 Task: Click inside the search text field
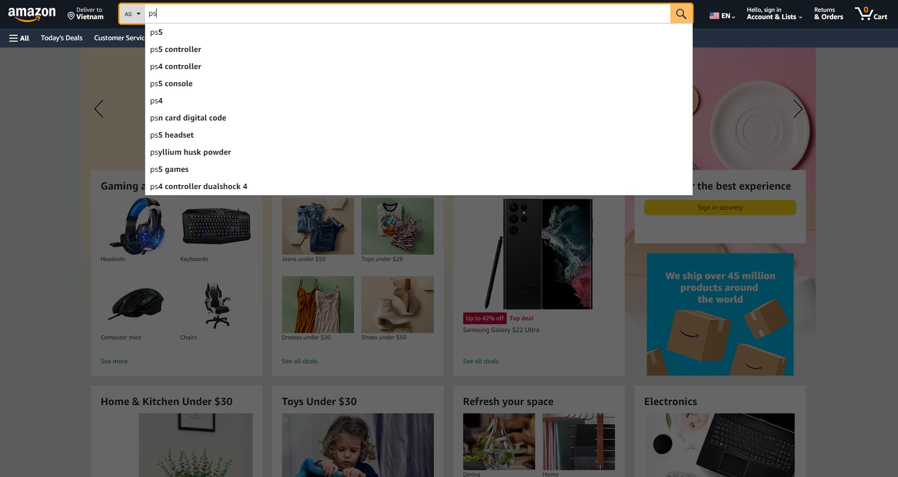406,14
